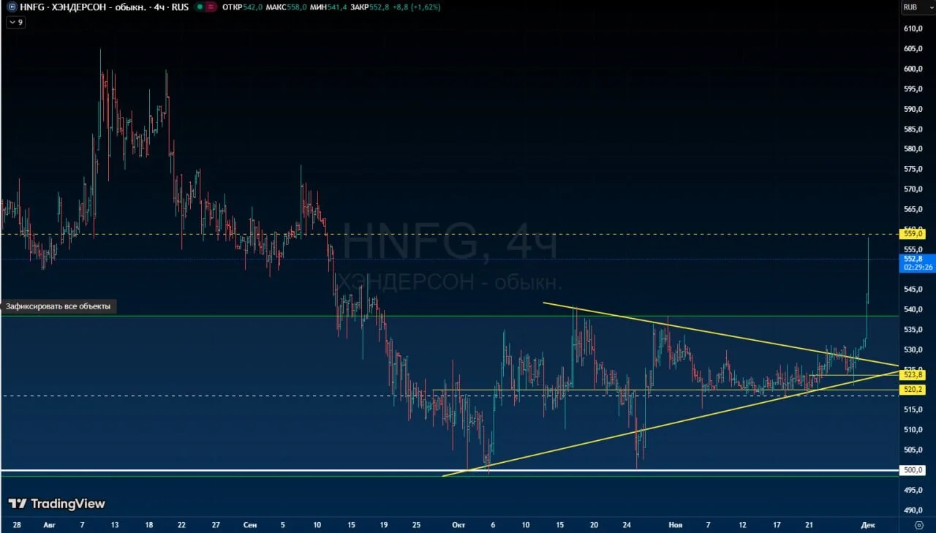Click the TradingView logo
This screenshot has height=533, width=936.
click(x=56, y=504)
